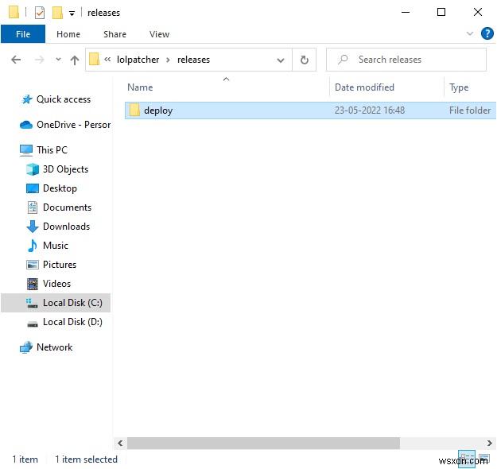Open the File menu
The image size is (497, 469).
click(23, 34)
